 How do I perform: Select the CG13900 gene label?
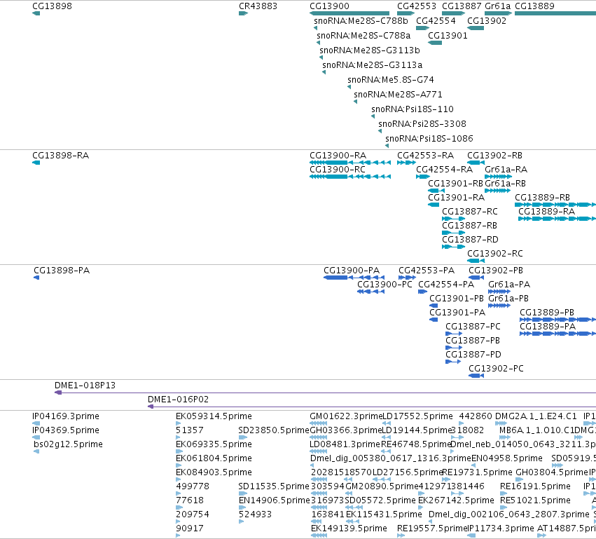329,6
